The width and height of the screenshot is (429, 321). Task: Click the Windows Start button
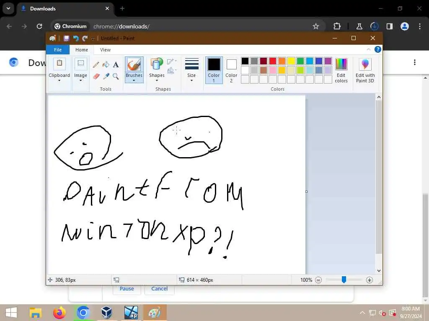coord(11,313)
